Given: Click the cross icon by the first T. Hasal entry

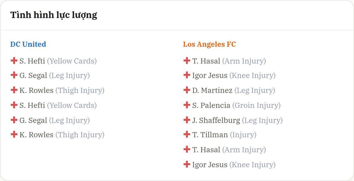Looking at the screenshot, I should tap(187, 60).
